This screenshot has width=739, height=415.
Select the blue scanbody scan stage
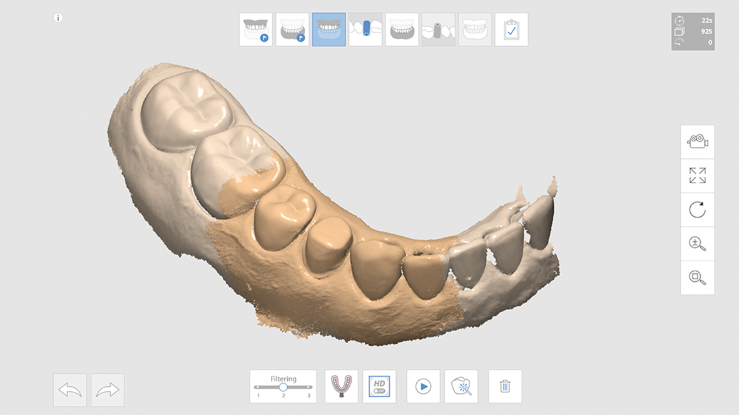click(x=365, y=29)
